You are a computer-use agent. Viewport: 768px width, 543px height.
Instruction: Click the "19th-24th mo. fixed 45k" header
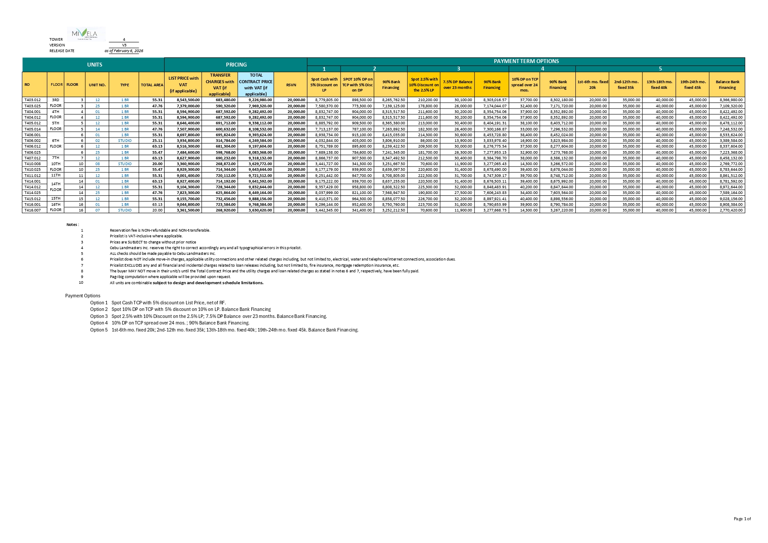[693, 85]
